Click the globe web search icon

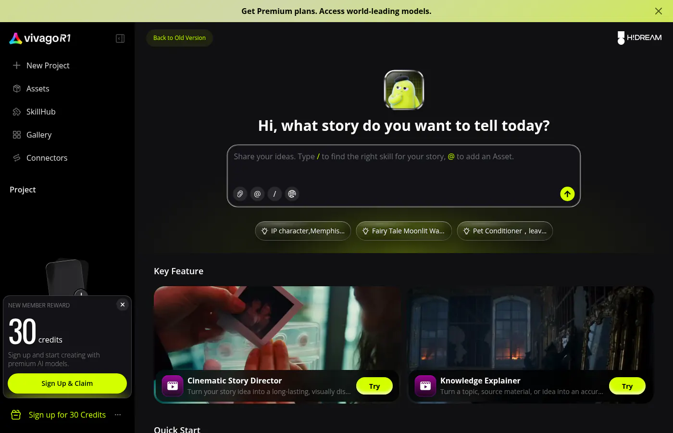pyautogui.click(x=292, y=194)
